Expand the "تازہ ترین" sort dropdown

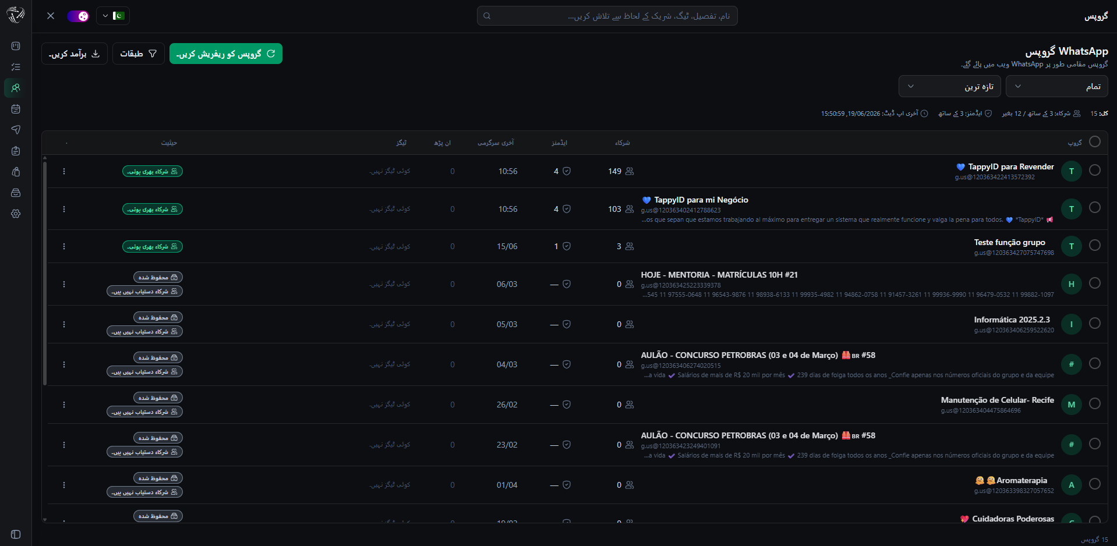[950, 86]
